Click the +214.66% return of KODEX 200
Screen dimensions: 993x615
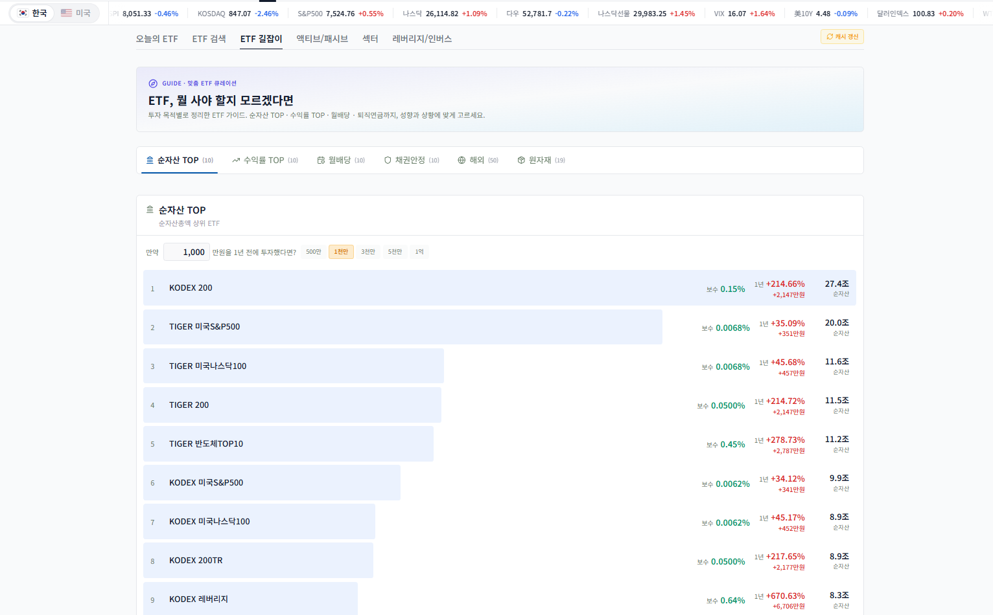click(x=785, y=284)
